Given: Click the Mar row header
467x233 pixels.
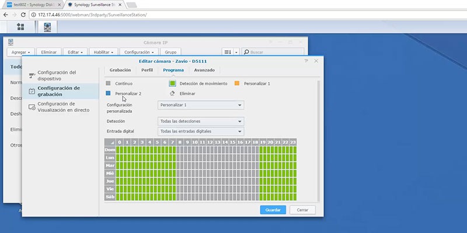Looking at the screenshot, I should pyautogui.click(x=110, y=165).
